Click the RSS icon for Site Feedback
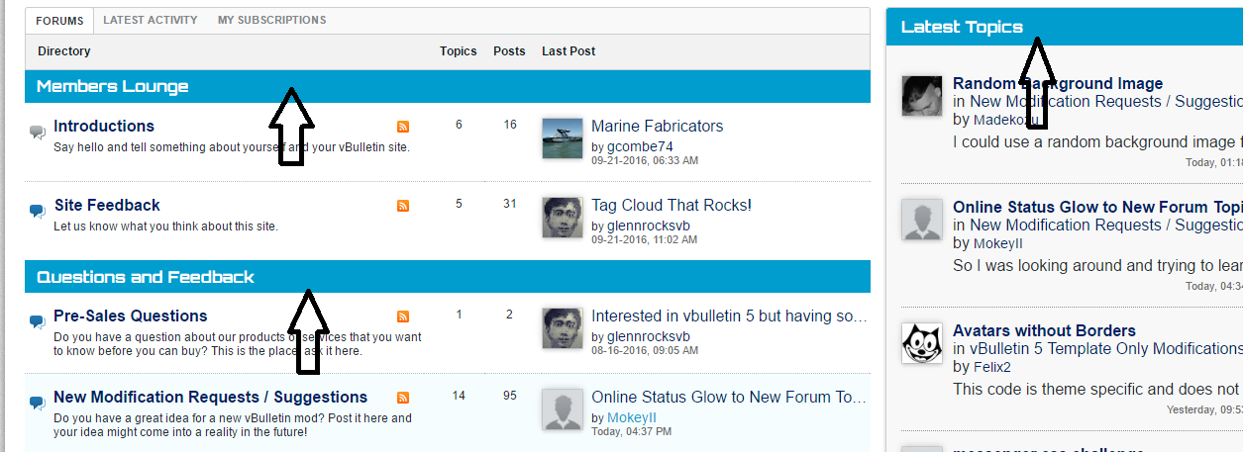This screenshot has width=1243, height=452. click(x=403, y=205)
